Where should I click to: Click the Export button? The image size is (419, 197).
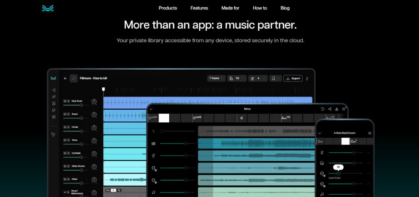coord(293,78)
